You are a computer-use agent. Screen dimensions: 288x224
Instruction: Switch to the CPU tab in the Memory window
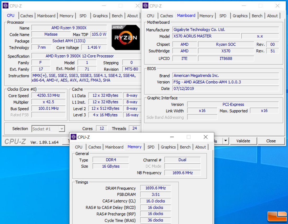(x=79, y=147)
